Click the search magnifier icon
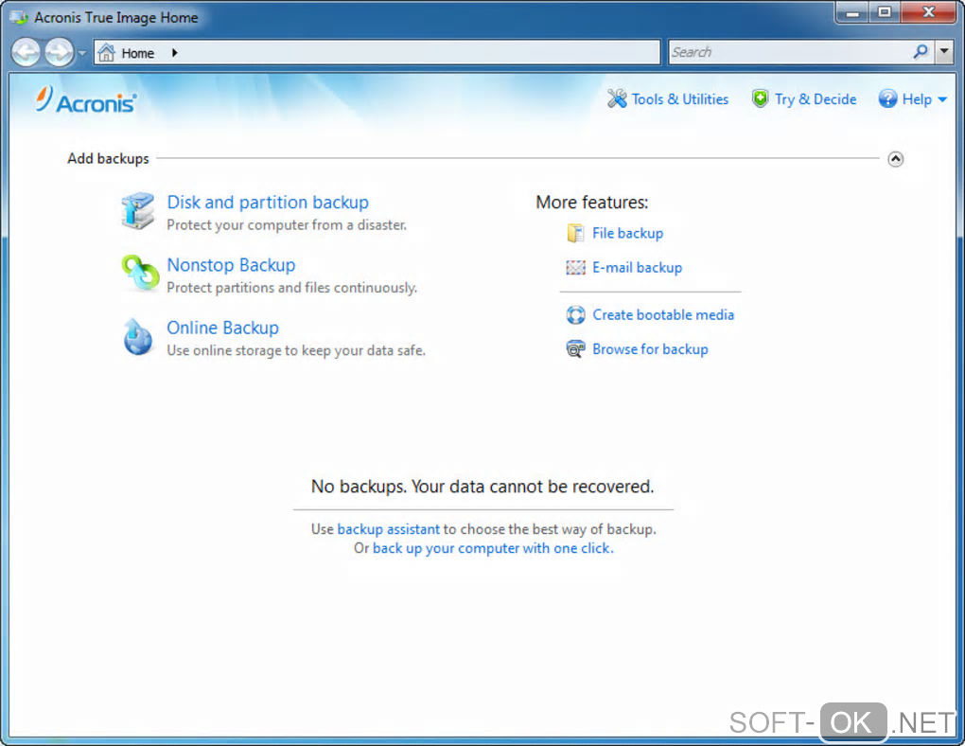 (x=921, y=52)
